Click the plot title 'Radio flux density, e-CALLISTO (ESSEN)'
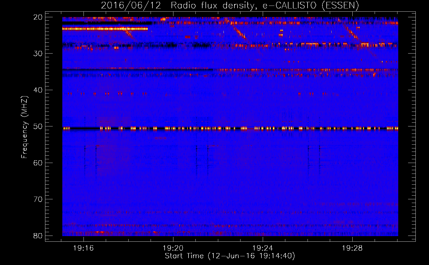The width and height of the screenshot is (429, 265). (x=265, y=5)
